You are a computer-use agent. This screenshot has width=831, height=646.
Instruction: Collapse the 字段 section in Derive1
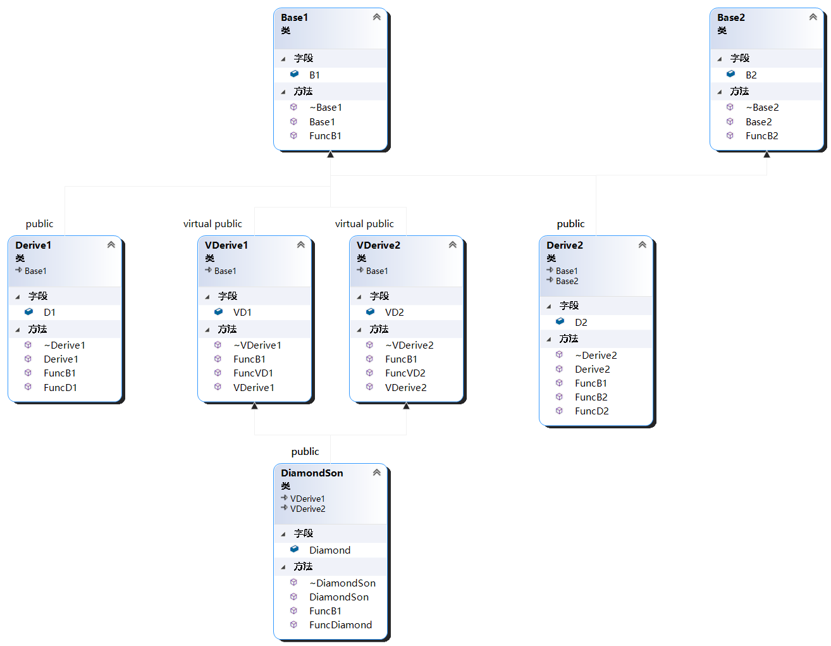[x=18, y=297]
